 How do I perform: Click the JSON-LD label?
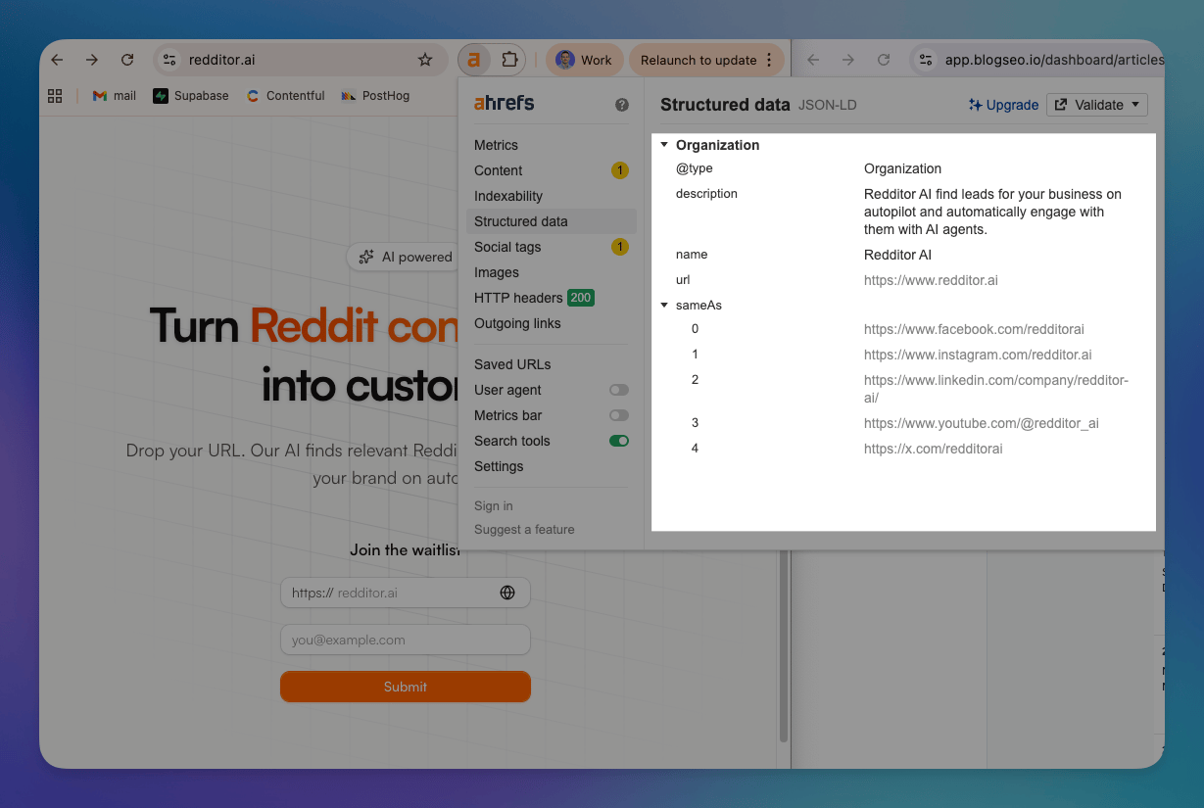(x=828, y=105)
